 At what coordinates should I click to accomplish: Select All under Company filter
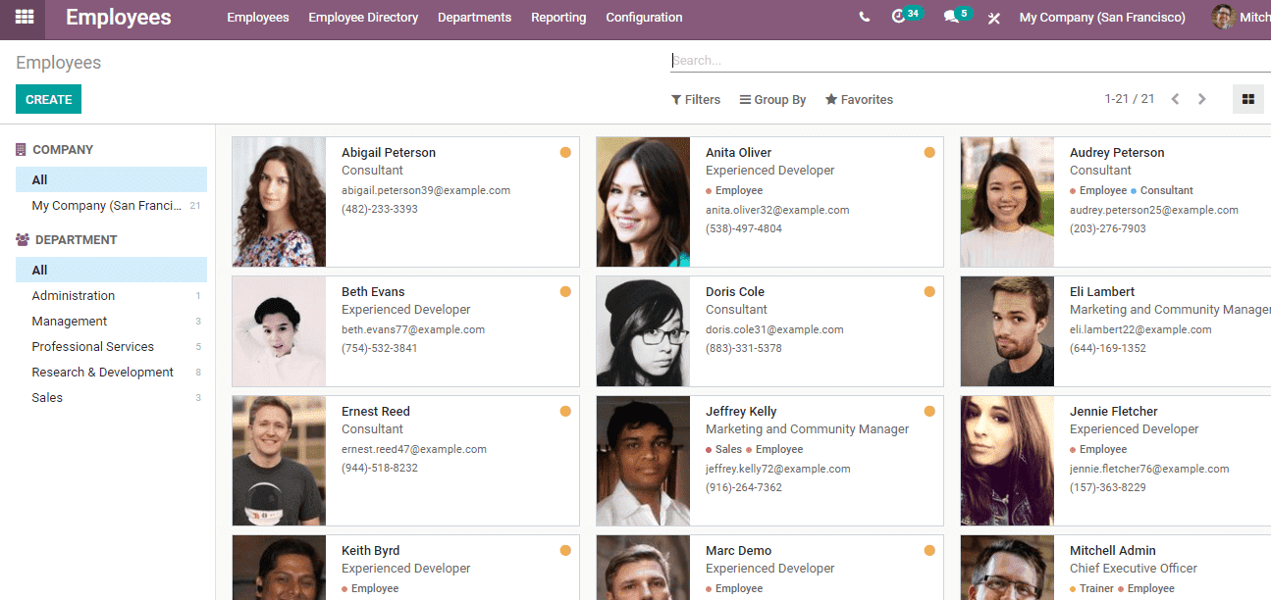click(x=111, y=179)
